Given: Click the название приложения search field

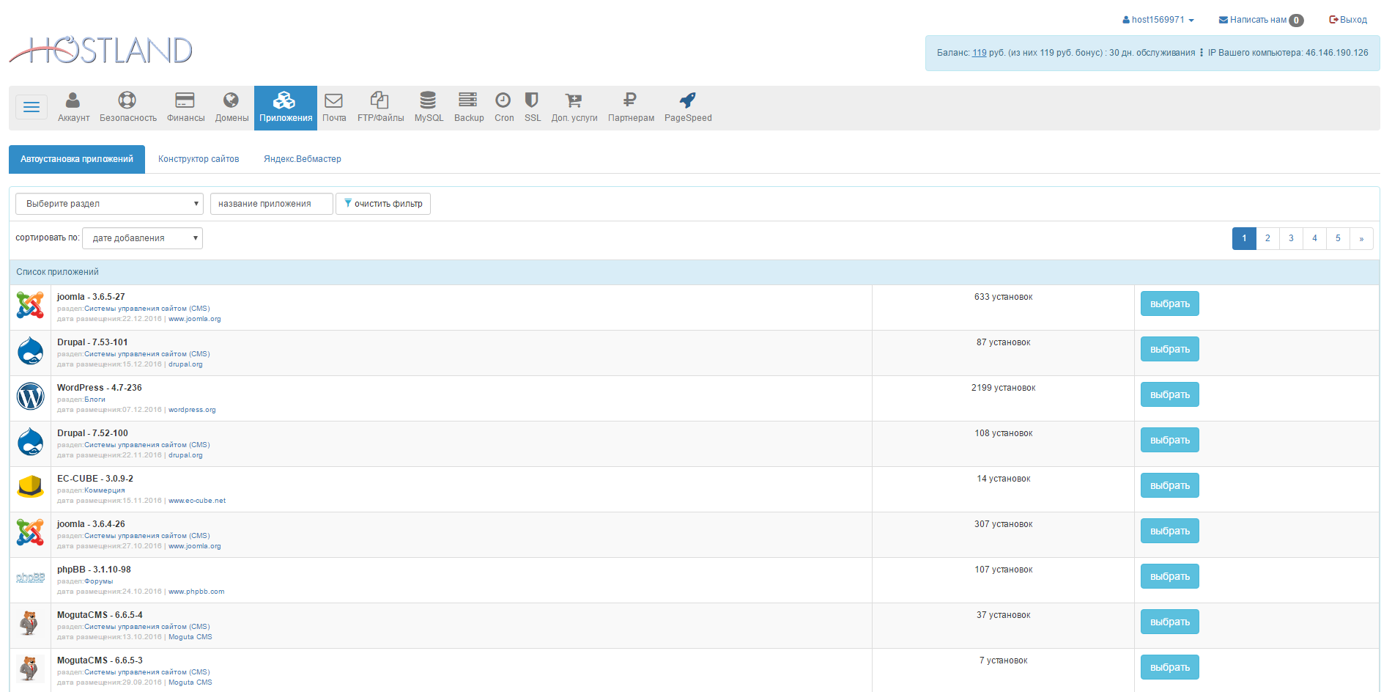Looking at the screenshot, I should (x=271, y=204).
